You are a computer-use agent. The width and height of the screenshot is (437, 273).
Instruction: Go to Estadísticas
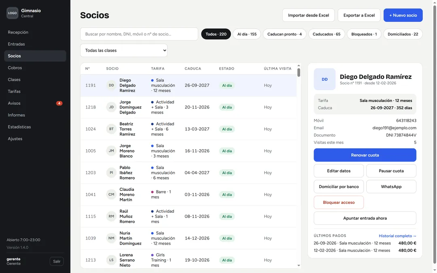pos(35,127)
